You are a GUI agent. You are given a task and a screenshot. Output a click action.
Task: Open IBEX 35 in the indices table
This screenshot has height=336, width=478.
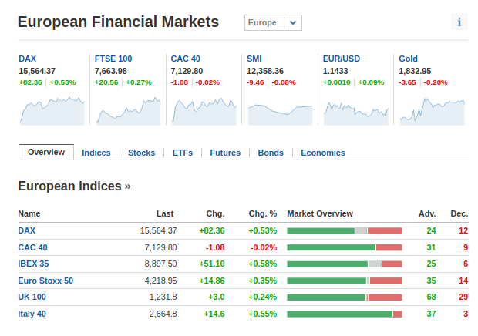[x=33, y=264]
